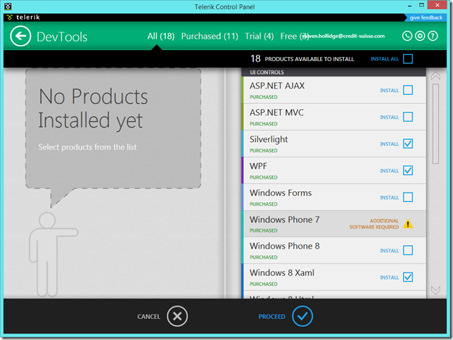Uncheck the Silverlight install checkbox
The height and width of the screenshot is (340, 453).
click(408, 143)
